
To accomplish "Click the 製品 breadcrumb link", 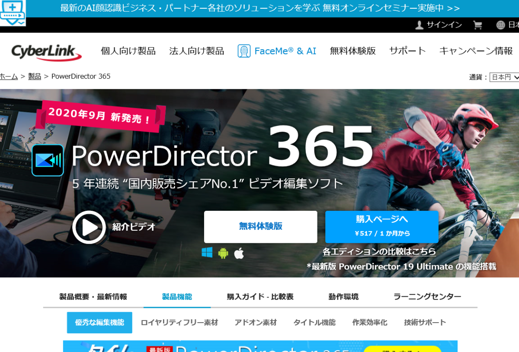I will [35, 76].
